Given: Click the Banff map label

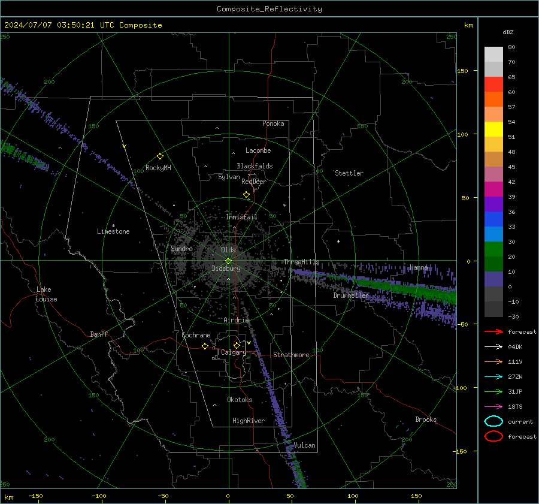Looking at the screenshot, I should point(99,334).
